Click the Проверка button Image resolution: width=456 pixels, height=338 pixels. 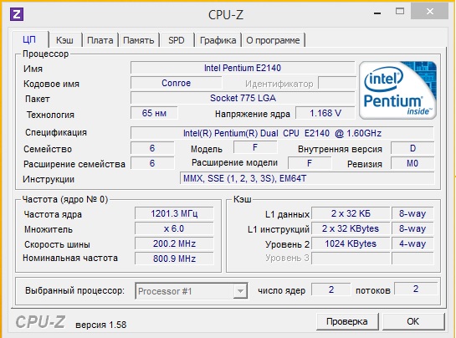click(347, 321)
